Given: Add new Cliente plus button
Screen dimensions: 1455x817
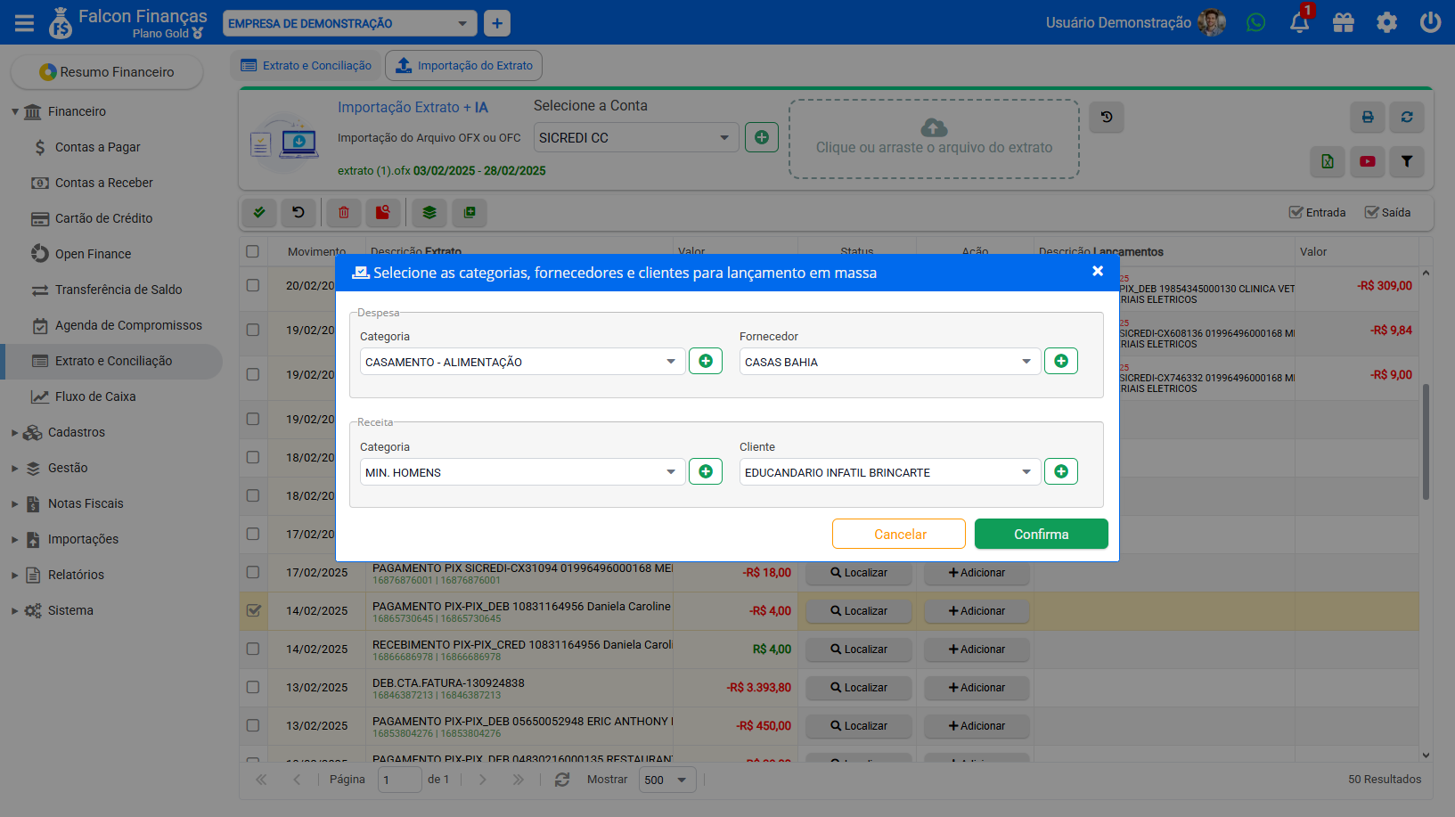Looking at the screenshot, I should [1061, 471].
